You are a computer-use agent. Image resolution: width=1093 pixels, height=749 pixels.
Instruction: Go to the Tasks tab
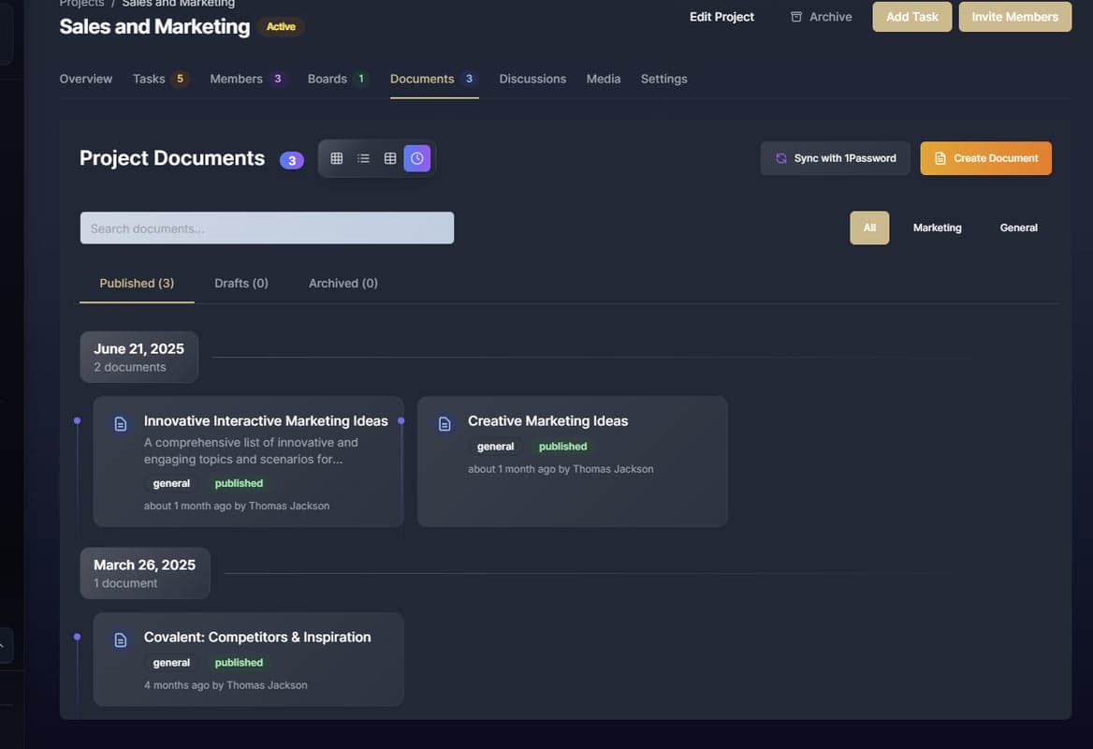(149, 79)
